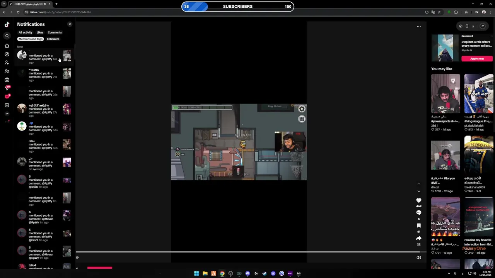Click the Among Us video player
This screenshot has width=495, height=278.
[239, 142]
